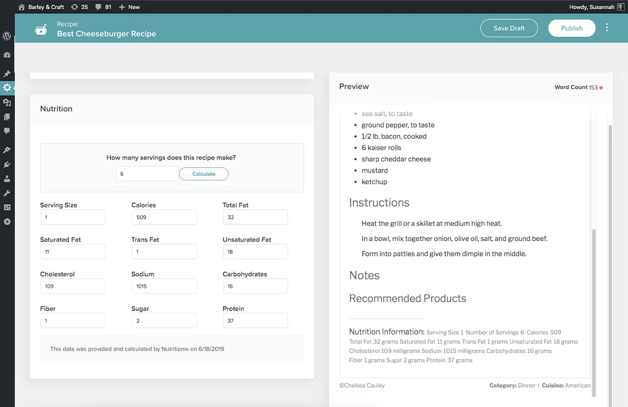The height and width of the screenshot is (407, 628).
Task: Click the Cholesterol input field
Action: pos(73,286)
